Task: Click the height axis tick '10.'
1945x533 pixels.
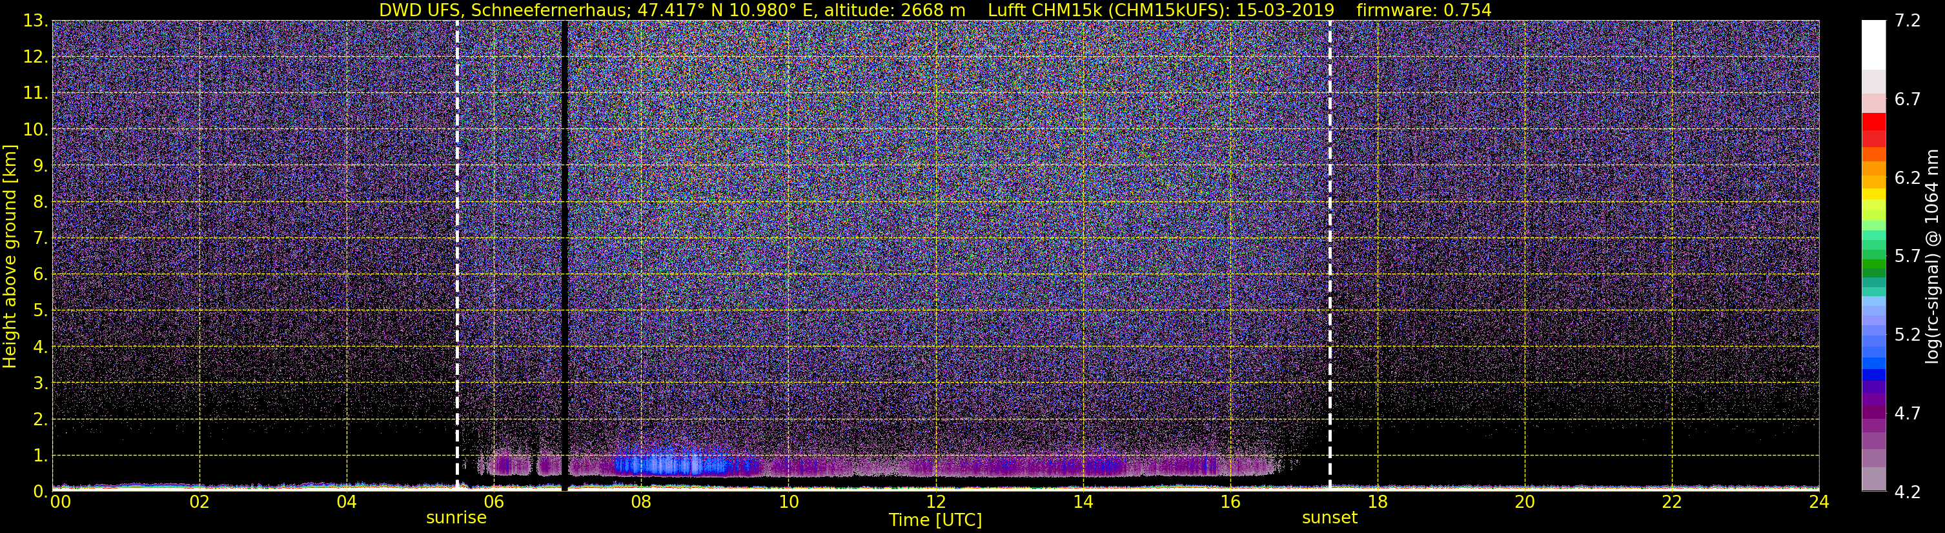Action: 36,130
